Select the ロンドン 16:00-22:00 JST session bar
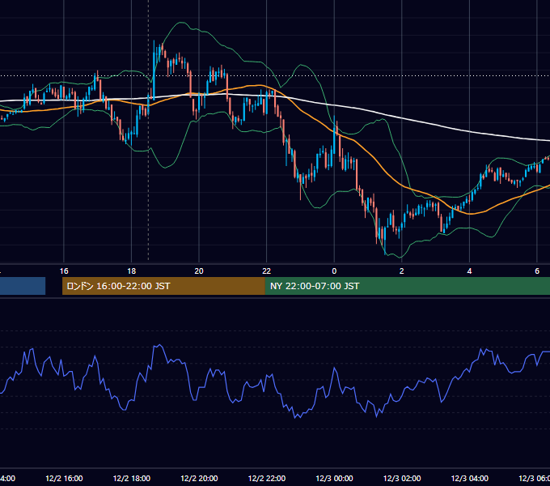This screenshot has height=486, width=550. 163,286
